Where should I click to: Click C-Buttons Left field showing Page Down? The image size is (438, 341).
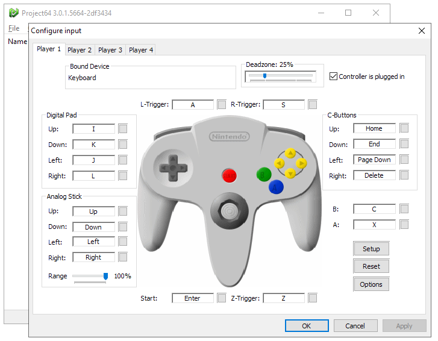pos(374,160)
